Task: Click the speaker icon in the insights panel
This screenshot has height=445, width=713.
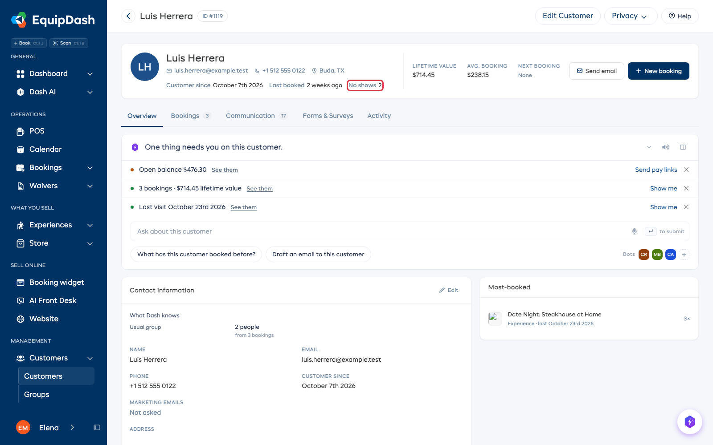Action: tap(666, 147)
